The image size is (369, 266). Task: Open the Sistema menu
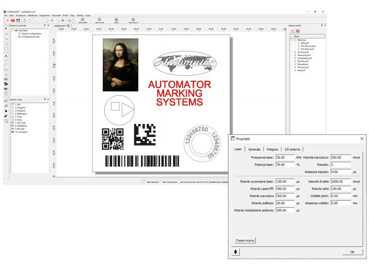(x=80, y=15)
